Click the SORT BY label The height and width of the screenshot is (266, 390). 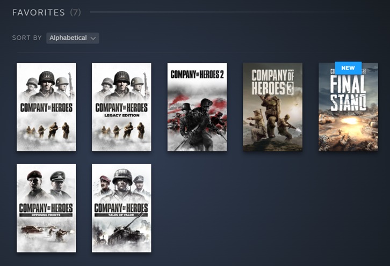coord(27,38)
